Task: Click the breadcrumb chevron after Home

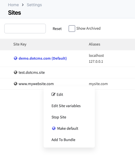Action: tap(23, 5)
